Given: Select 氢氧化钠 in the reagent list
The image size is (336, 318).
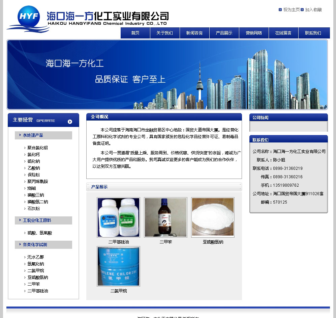Looking at the screenshot, I should 36,264.
